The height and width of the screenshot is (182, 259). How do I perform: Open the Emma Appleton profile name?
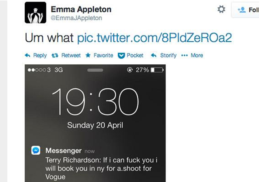click(x=81, y=9)
